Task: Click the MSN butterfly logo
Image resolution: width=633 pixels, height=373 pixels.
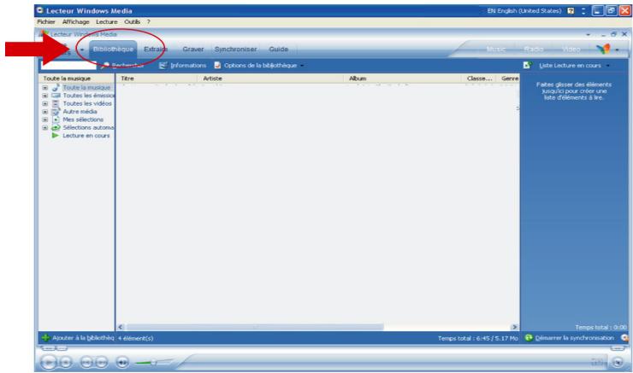Action: tap(604, 49)
